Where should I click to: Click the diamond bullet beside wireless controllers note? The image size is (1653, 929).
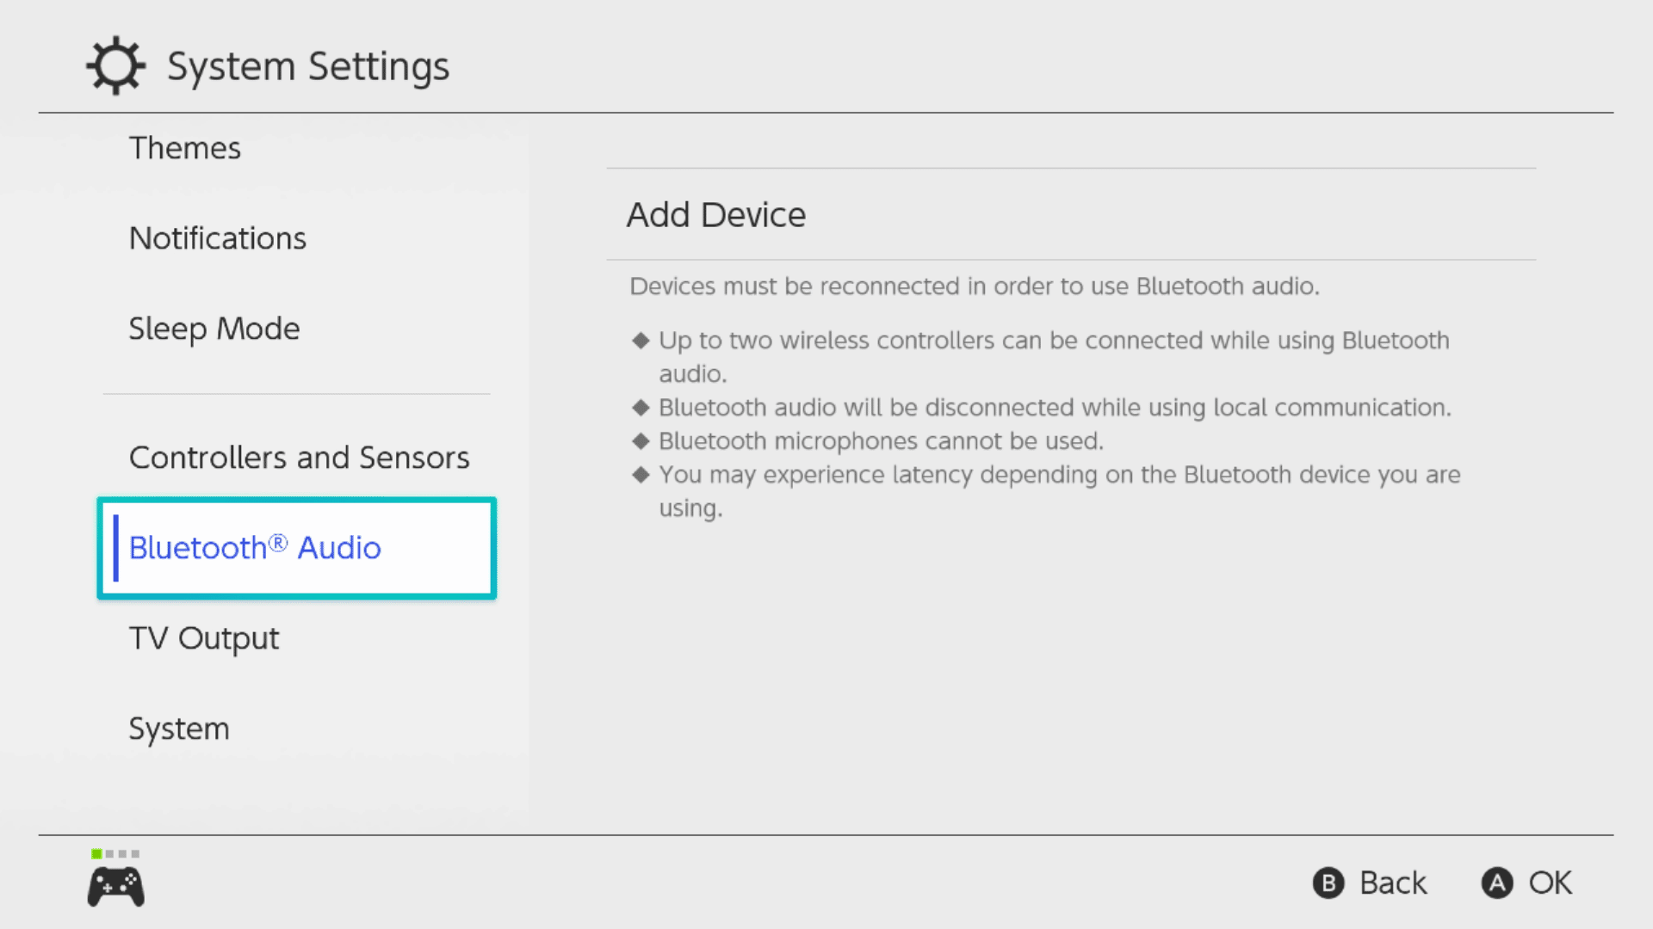(x=640, y=341)
